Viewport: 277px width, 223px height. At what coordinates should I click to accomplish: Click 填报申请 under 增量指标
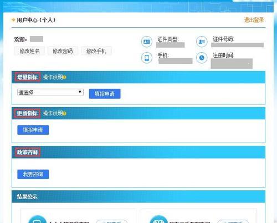105,94
